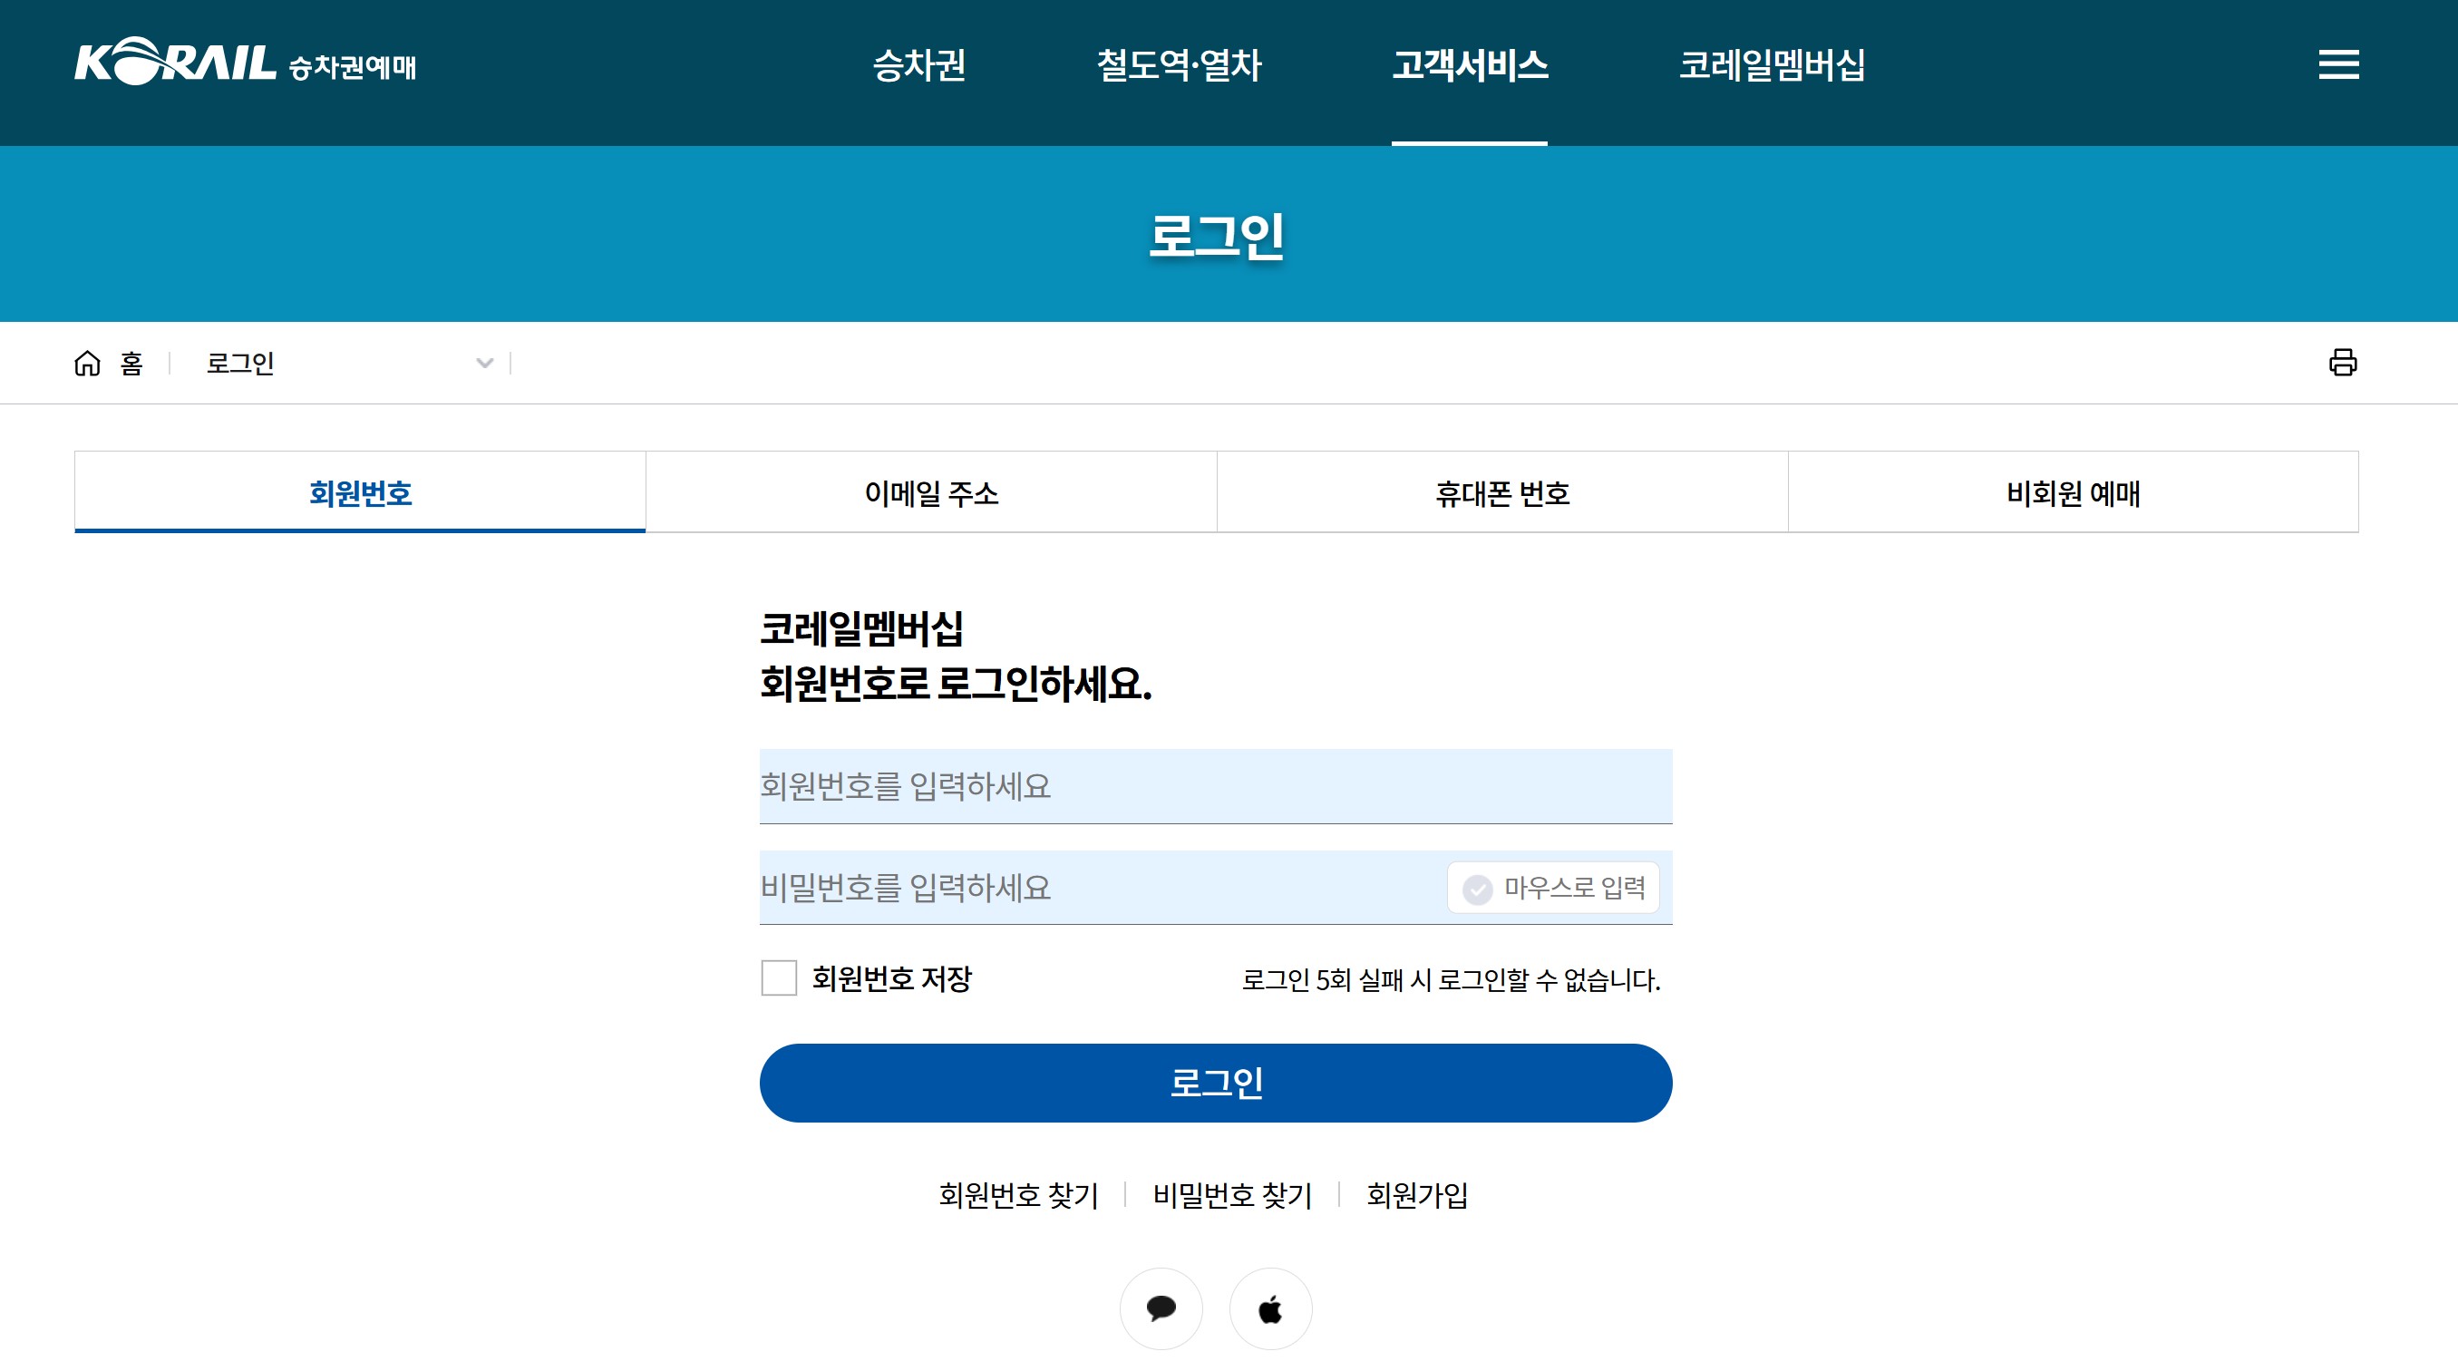Open the 승차권 navigation menu
Image resolution: width=2458 pixels, height=1371 pixels.
coord(918,65)
